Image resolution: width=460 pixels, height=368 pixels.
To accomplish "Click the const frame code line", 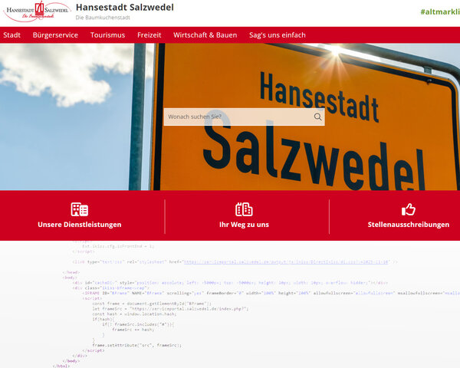I will tap(152, 304).
